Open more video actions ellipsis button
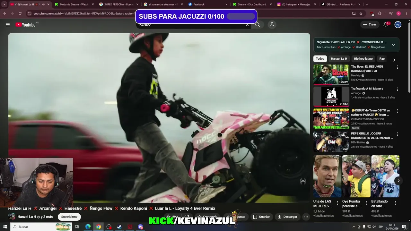Image resolution: width=411 pixels, height=231 pixels. pyautogui.click(x=306, y=217)
